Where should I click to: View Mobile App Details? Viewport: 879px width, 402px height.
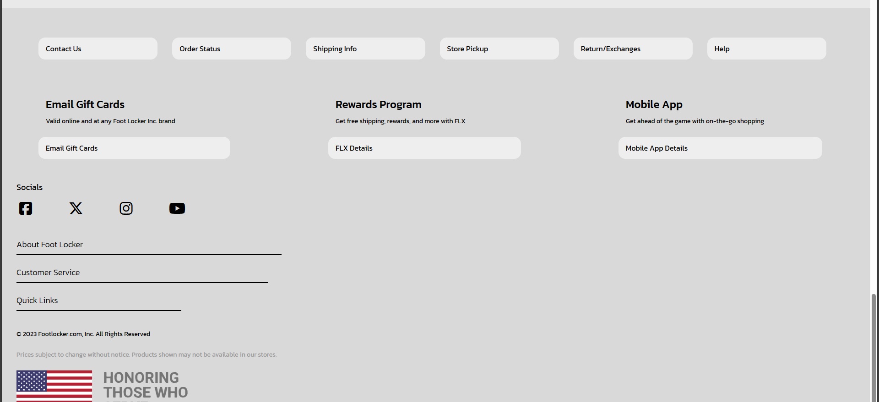[720, 148]
